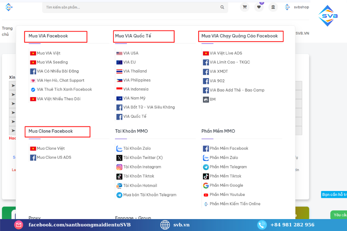The width and height of the screenshot is (347, 231).
Task: Click the search magnifier icon
Action: click(x=222, y=7)
